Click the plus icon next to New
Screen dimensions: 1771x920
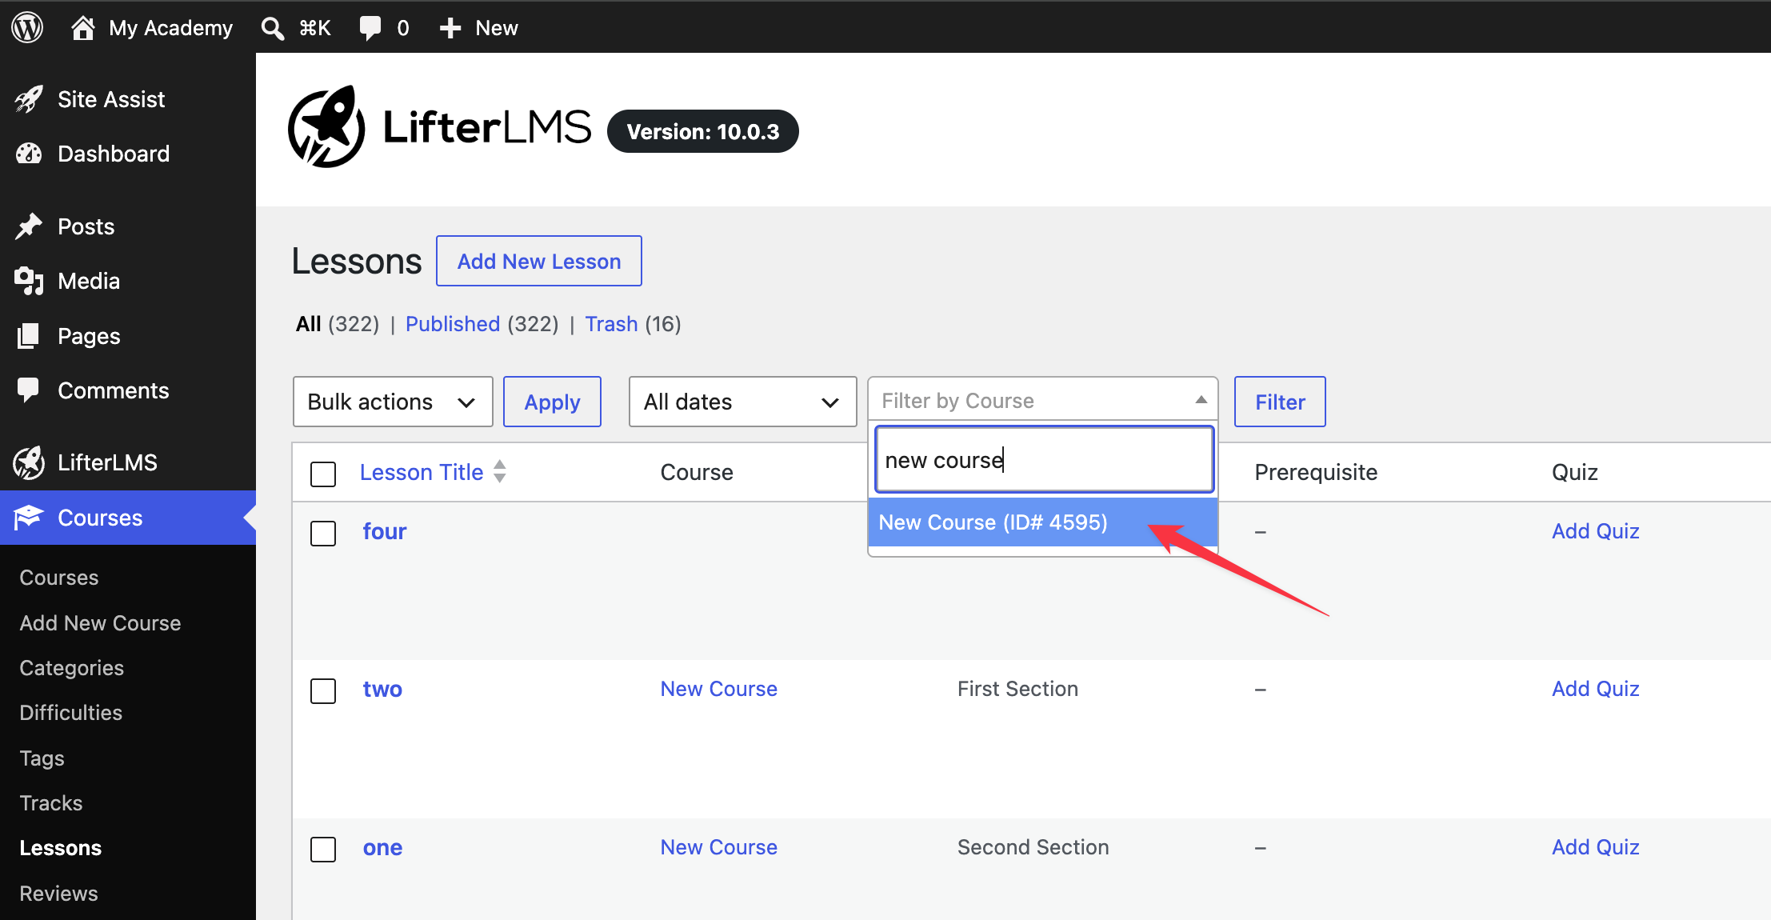coord(450,28)
